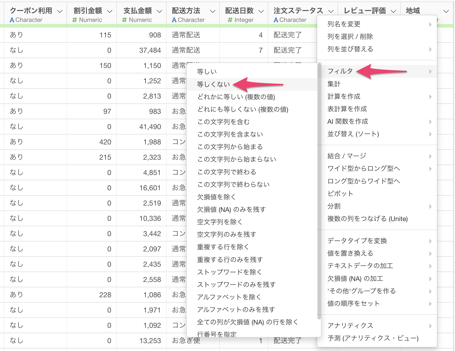Screen dimensions: 455x351
Task: Click the Integer hash icon under 配送日数
Action: coord(230,20)
